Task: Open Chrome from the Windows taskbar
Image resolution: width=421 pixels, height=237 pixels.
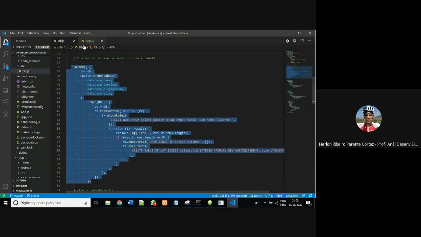Action: [x=119, y=203]
